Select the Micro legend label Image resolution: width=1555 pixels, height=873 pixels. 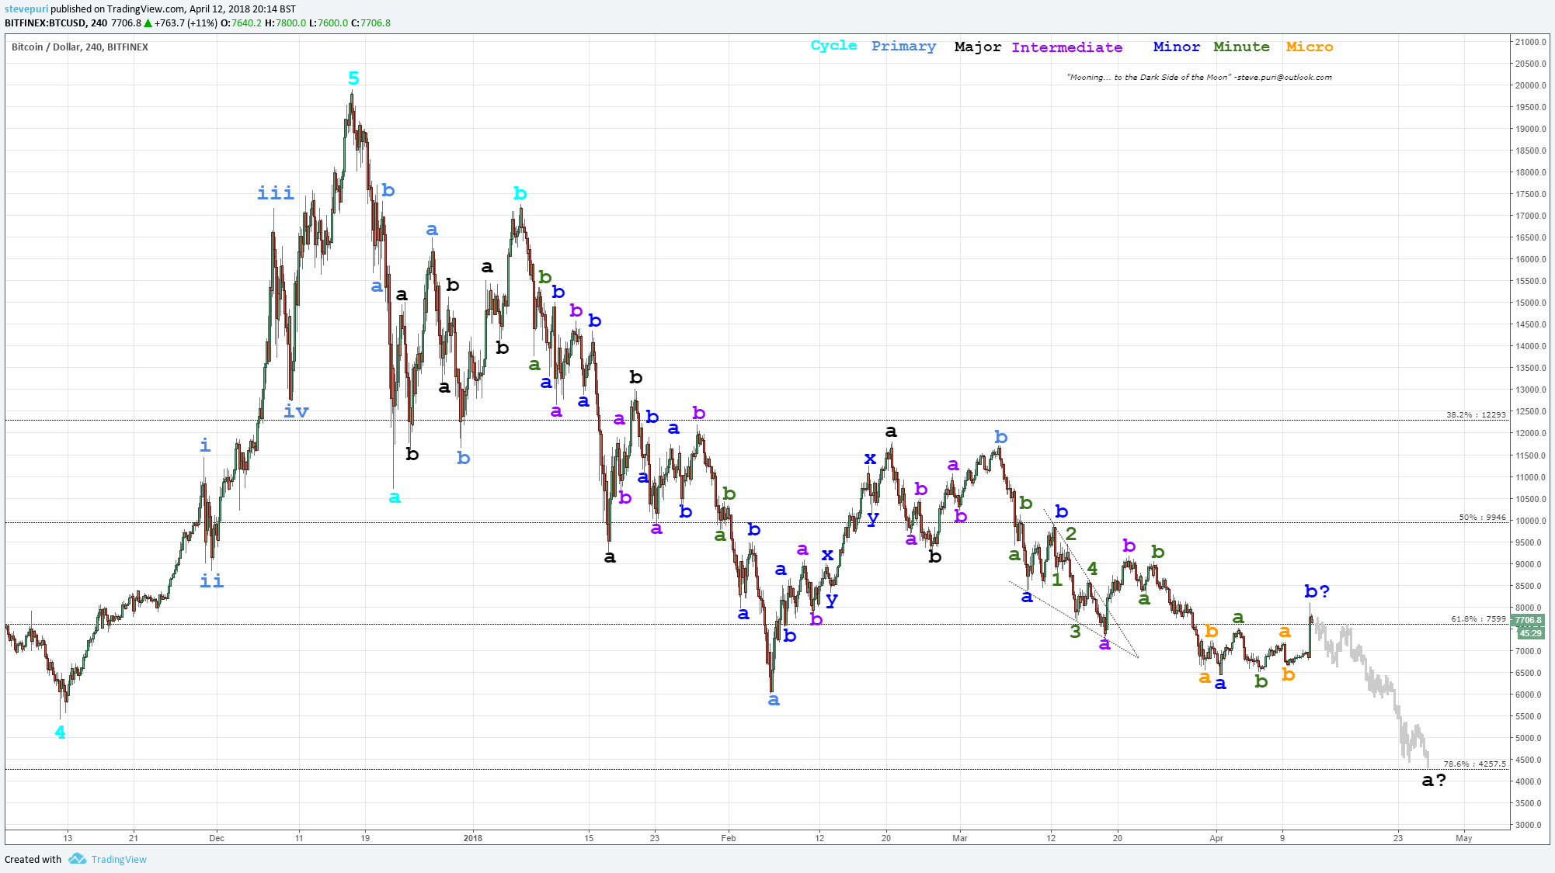pos(1309,47)
